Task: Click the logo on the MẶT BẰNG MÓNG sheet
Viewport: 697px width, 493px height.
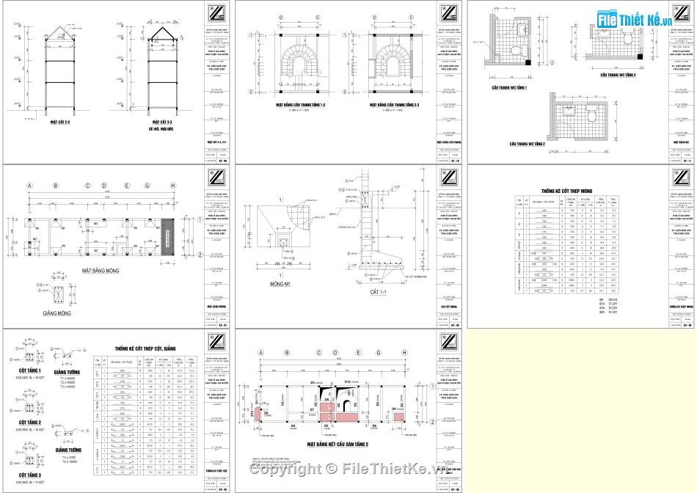Action: click(x=217, y=178)
